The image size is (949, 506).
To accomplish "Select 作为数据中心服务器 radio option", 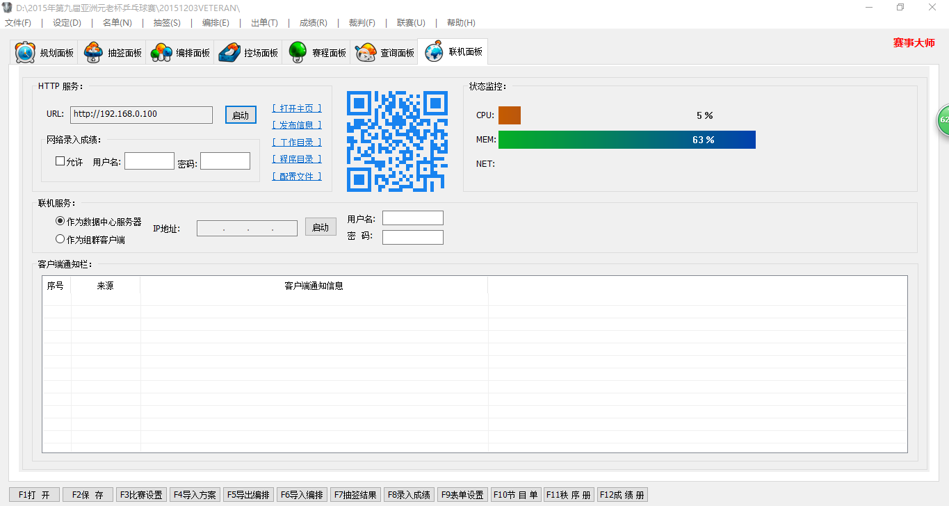I will (60, 221).
